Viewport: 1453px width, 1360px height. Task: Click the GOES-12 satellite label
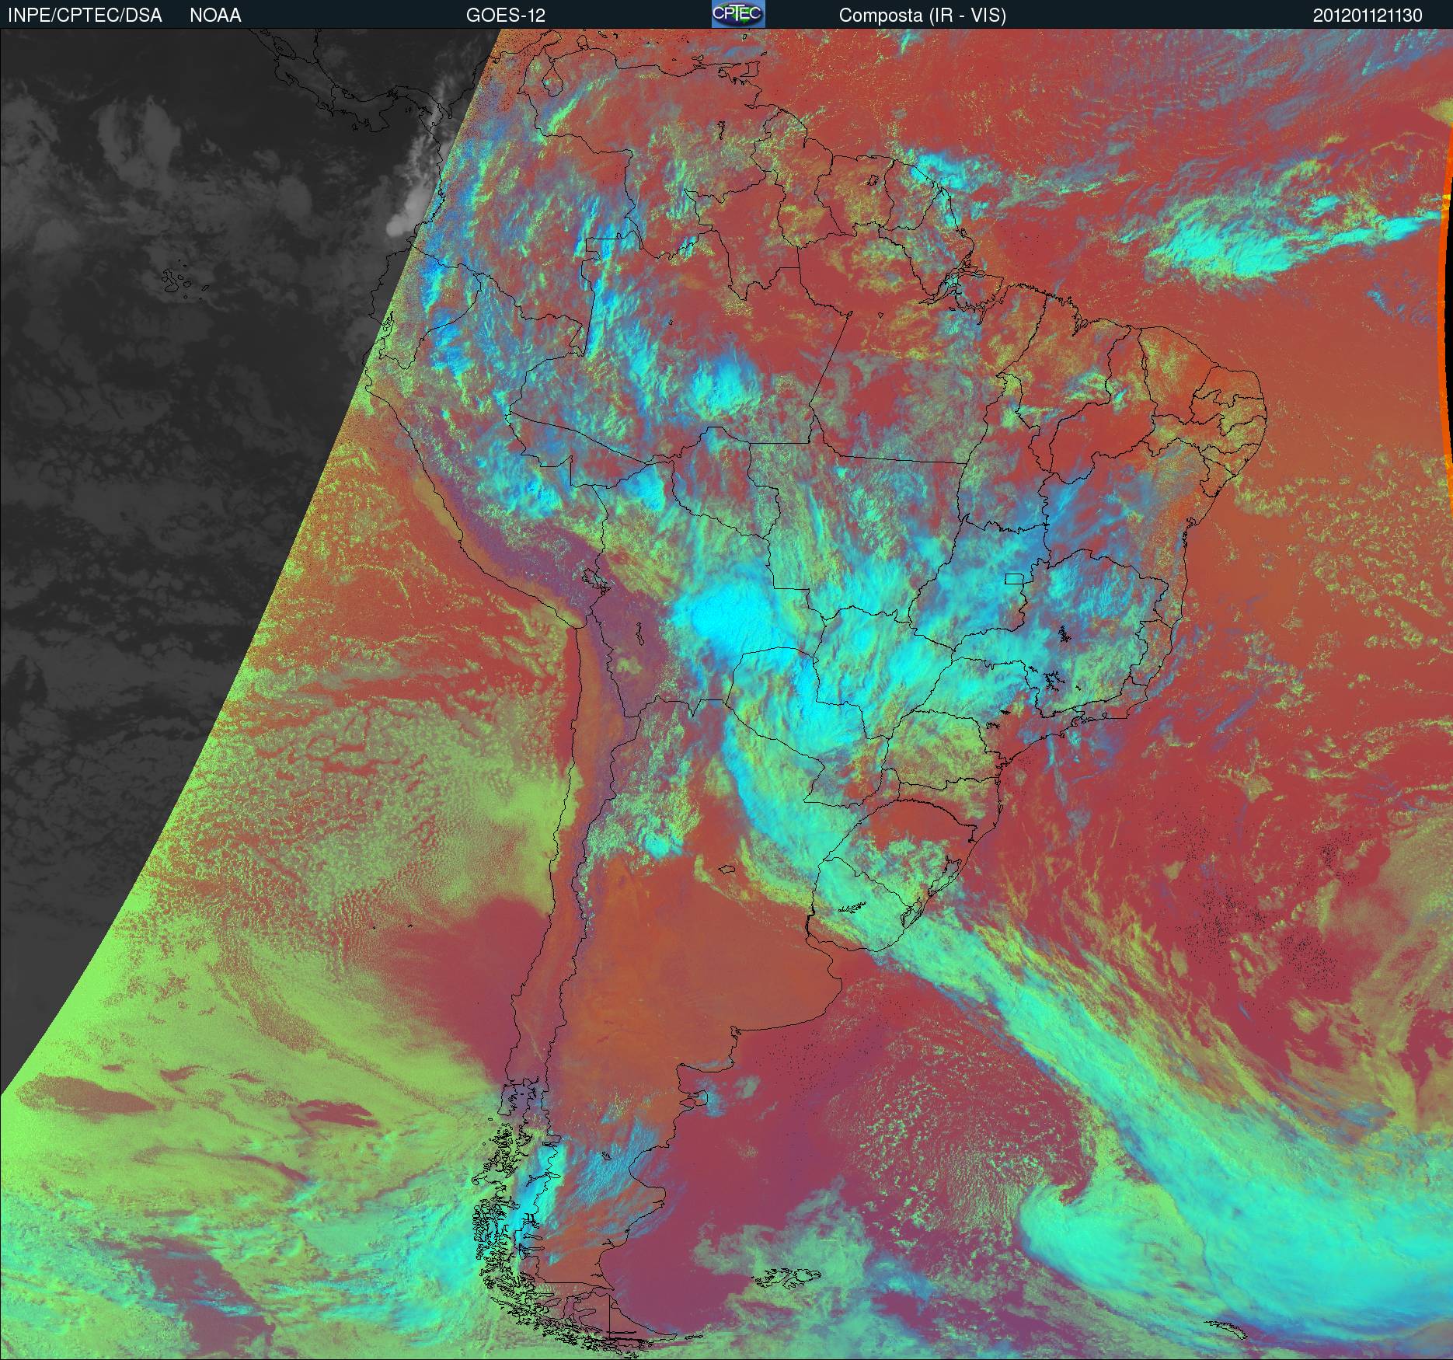click(x=506, y=16)
